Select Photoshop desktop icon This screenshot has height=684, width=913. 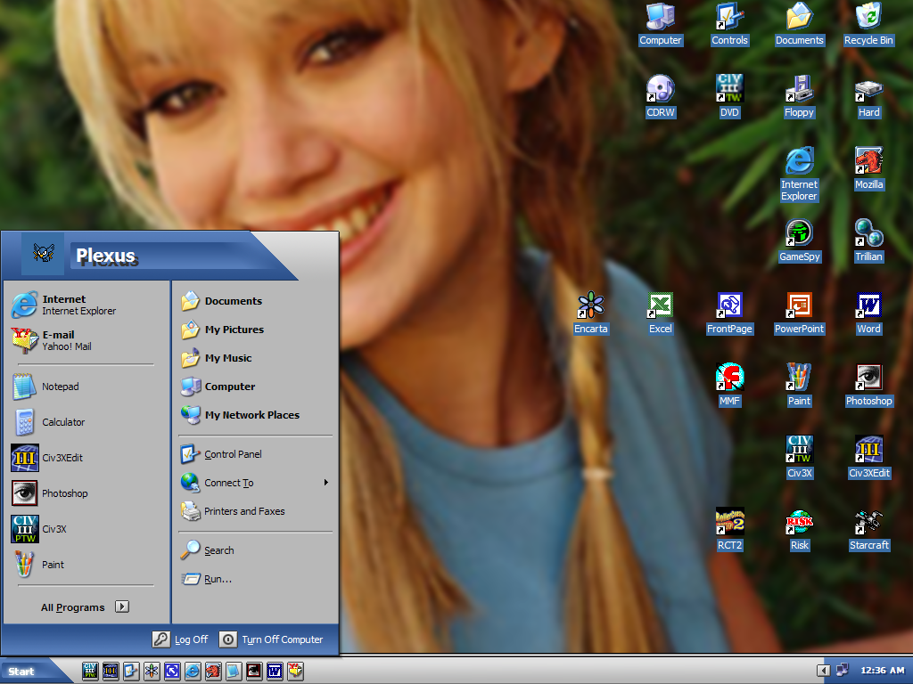868,385
